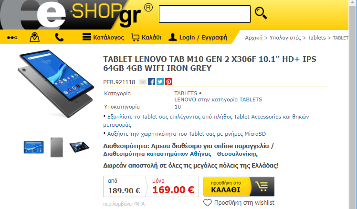
Task: Pin product on Pinterest
Action: coord(168,81)
